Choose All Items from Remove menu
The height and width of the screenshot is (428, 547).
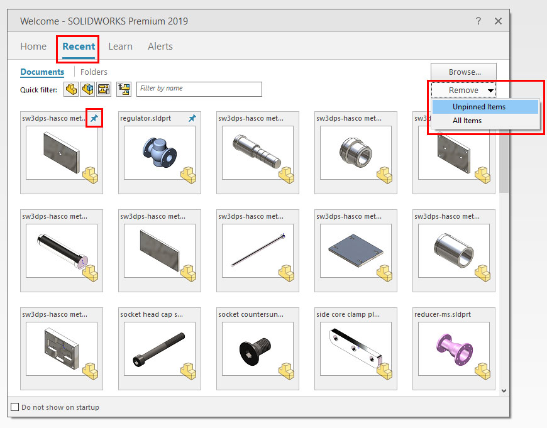pos(485,121)
